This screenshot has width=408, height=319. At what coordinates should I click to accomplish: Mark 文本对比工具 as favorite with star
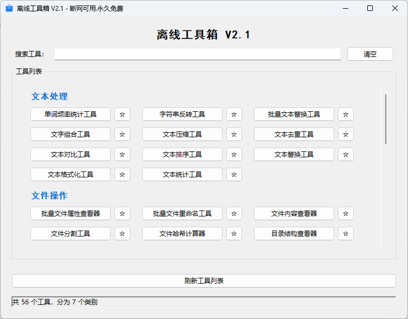tap(122, 154)
